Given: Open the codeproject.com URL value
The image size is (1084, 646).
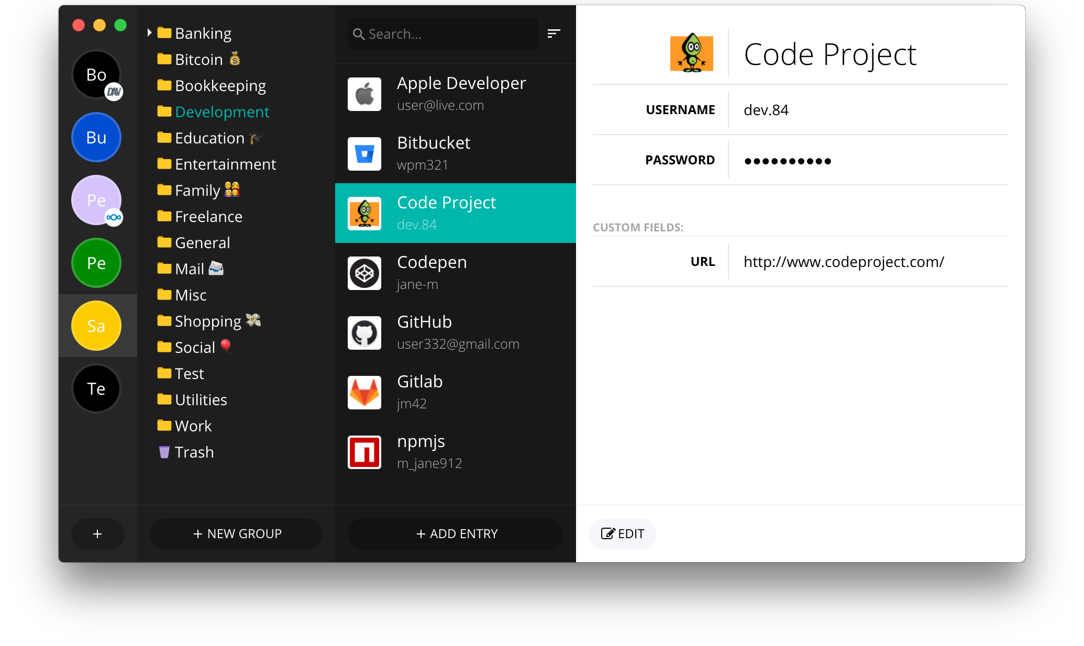Looking at the screenshot, I should click(x=844, y=262).
